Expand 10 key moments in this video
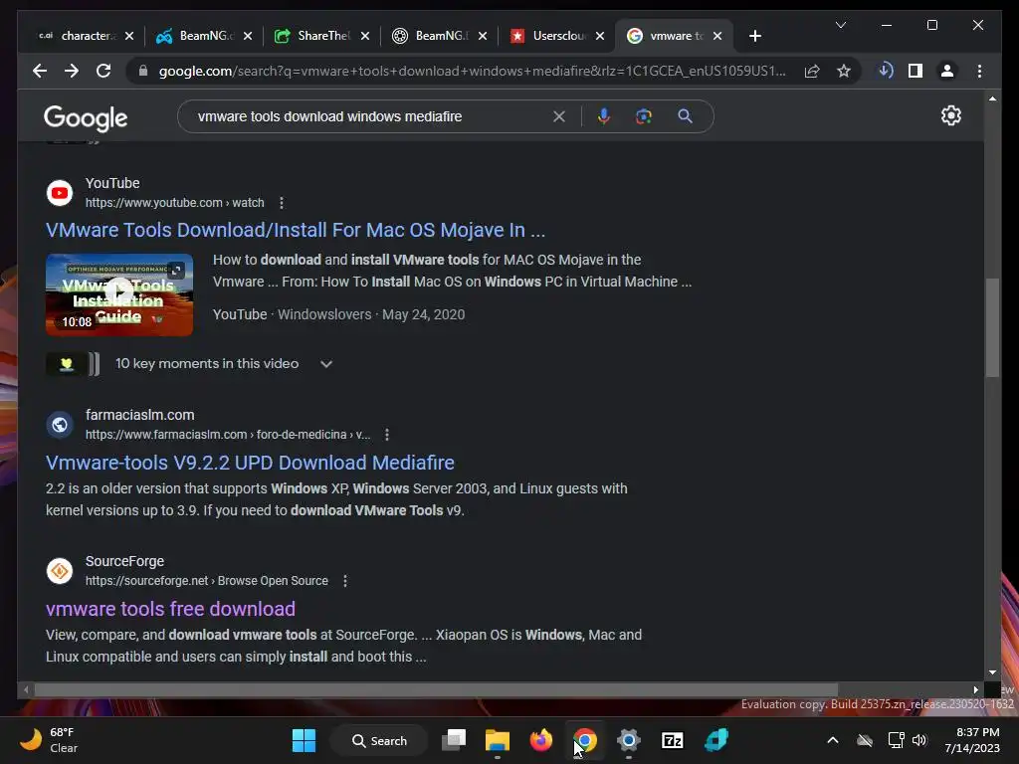The width and height of the screenshot is (1019, 764). pyautogui.click(x=326, y=364)
